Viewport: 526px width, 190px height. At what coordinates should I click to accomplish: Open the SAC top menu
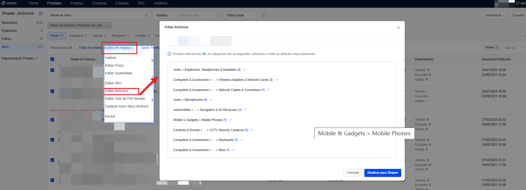click(x=141, y=3)
